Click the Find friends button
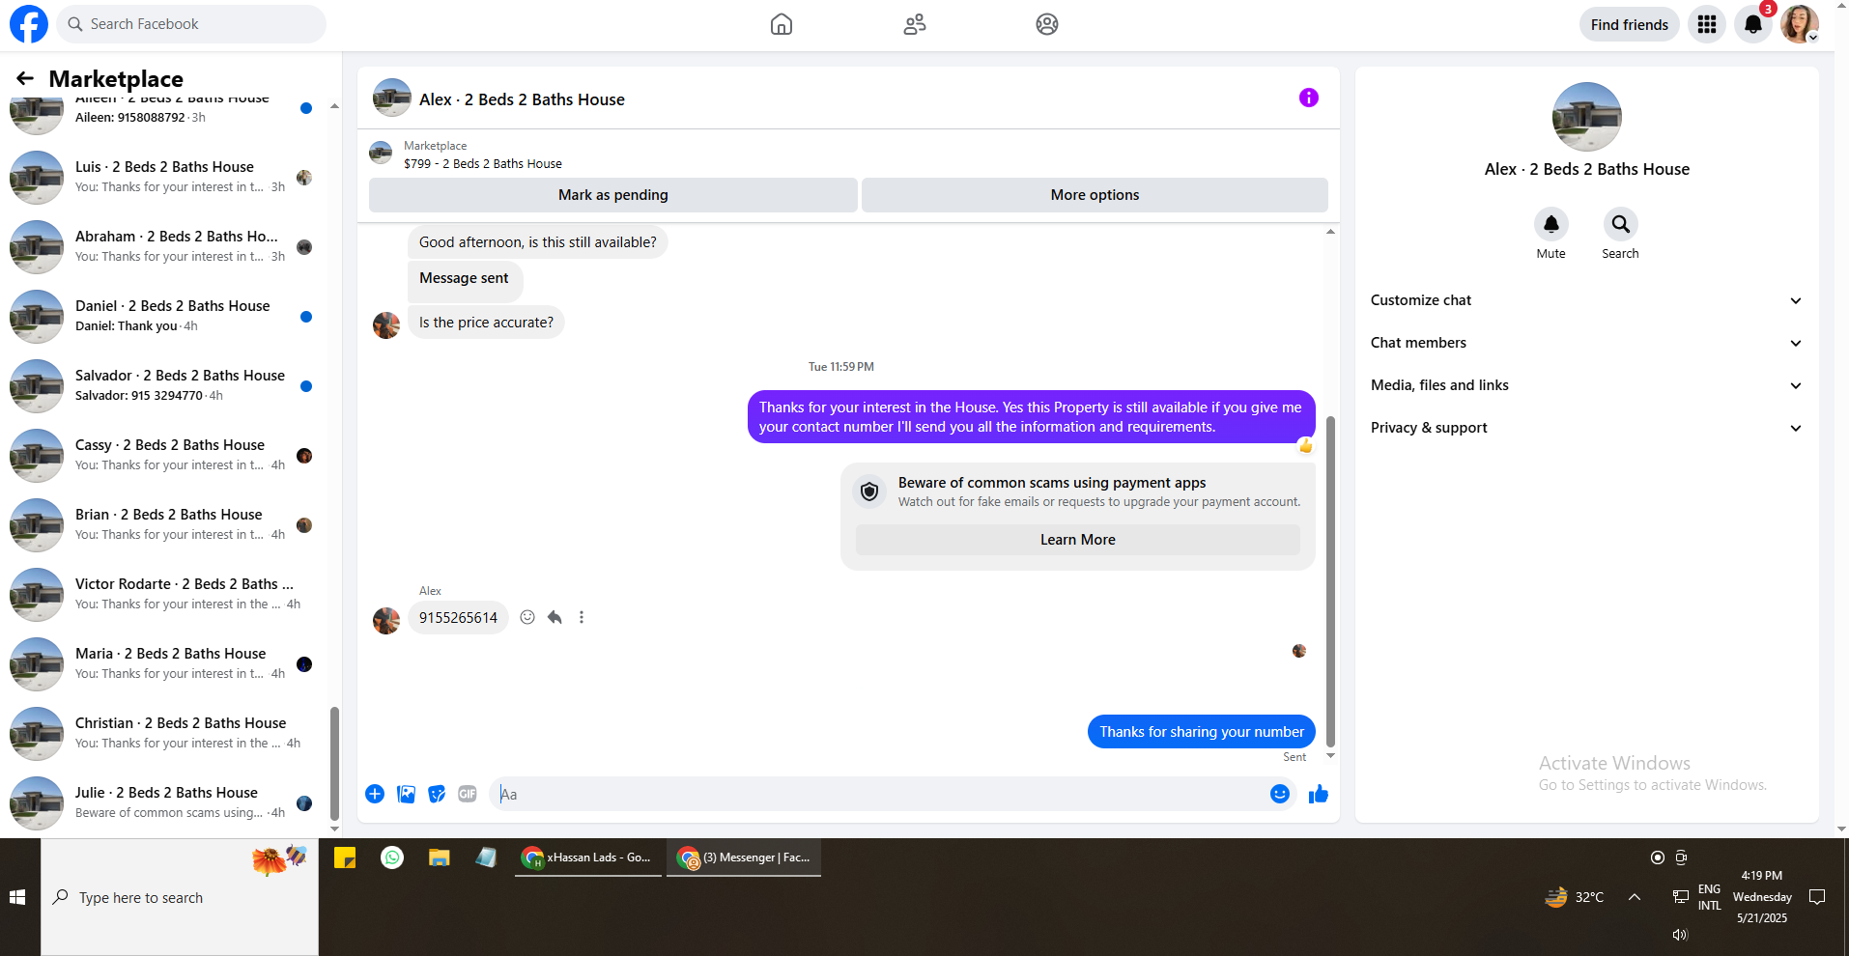1849x956 pixels. 1630,24
